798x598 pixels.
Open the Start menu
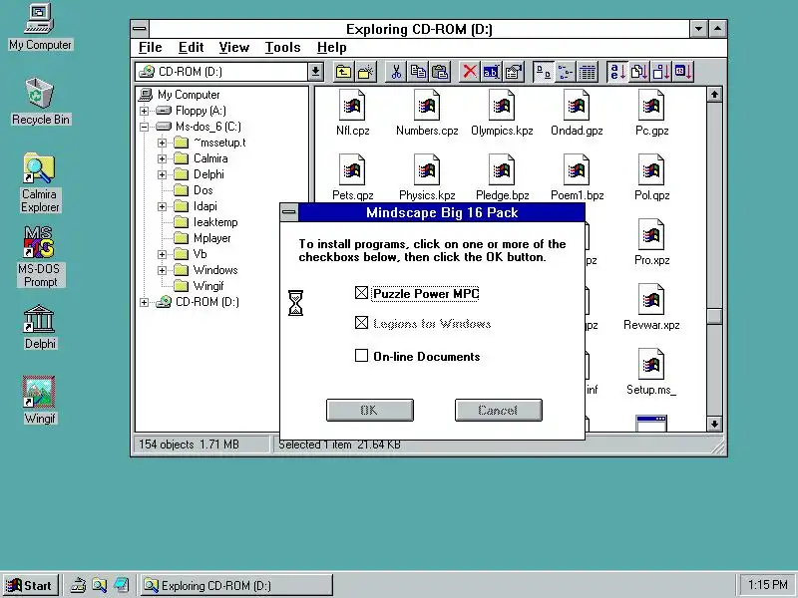pos(30,585)
